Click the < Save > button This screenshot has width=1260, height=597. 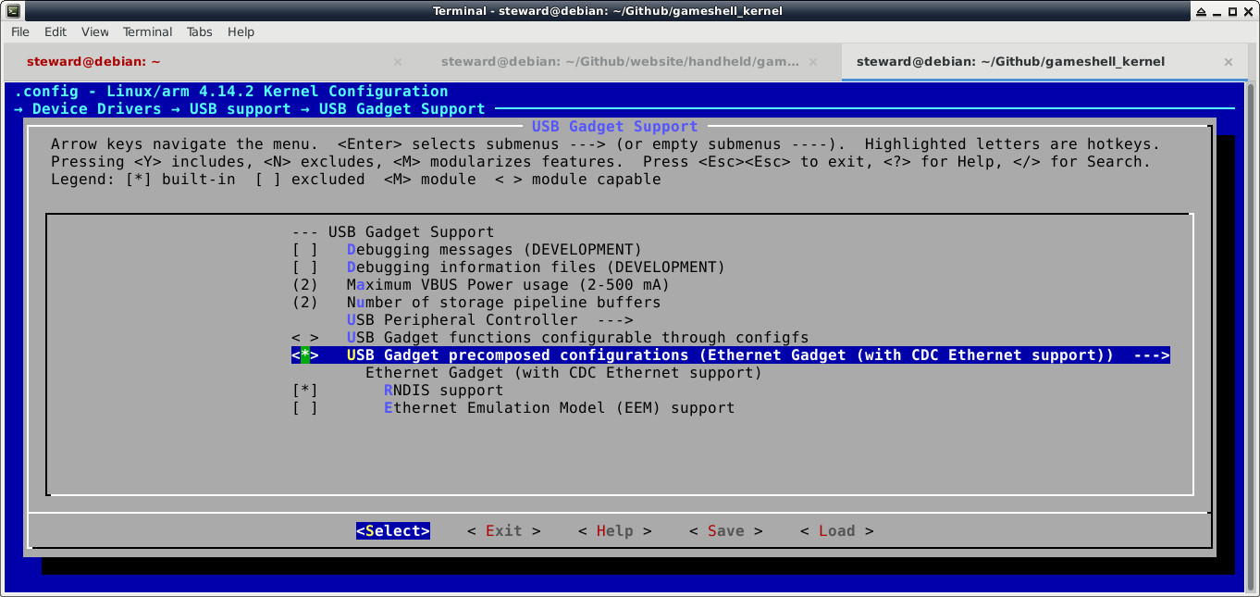pos(726,531)
